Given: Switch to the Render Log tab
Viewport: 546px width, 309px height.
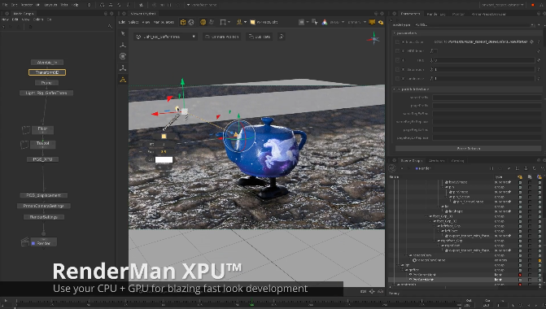Looking at the screenshot, I should (x=436, y=15).
